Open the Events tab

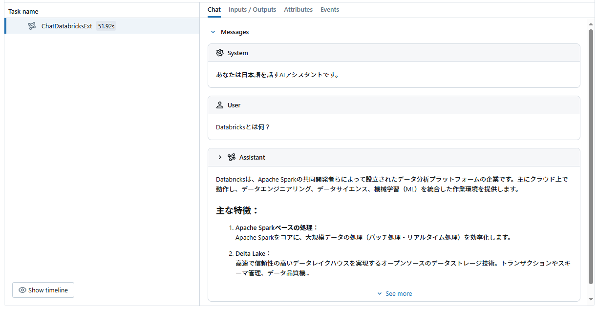pyautogui.click(x=330, y=9)
